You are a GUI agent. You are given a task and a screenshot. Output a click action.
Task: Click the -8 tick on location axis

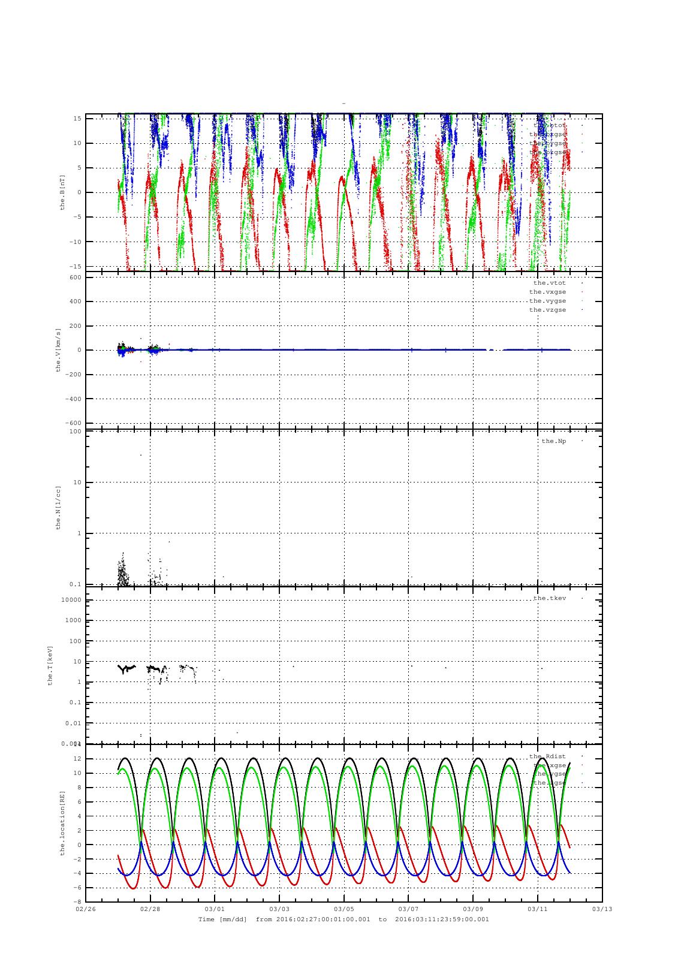click(77, 901)
